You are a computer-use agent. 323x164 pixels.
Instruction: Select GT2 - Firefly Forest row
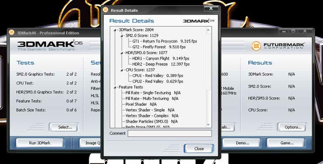pos(159,47)
